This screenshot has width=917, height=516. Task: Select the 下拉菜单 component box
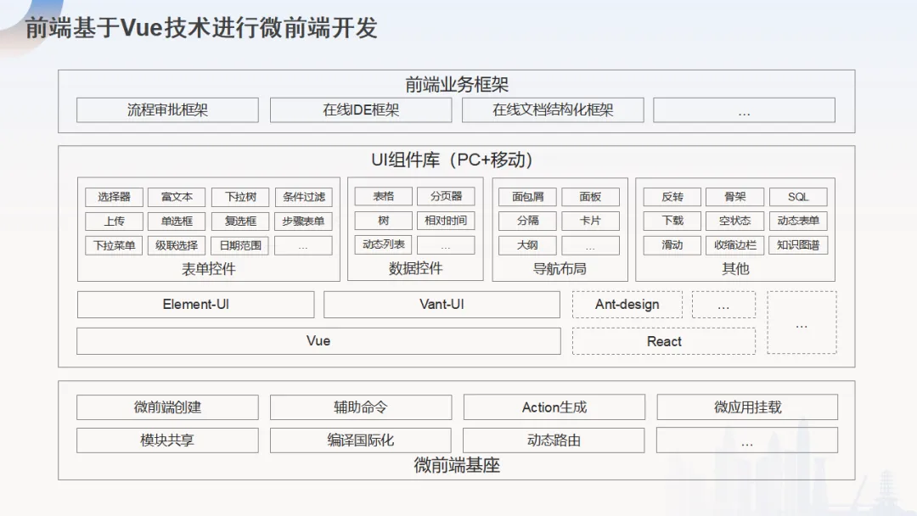tap(114, 245)
